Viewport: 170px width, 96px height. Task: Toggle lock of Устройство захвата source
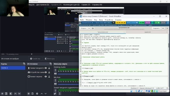[x=49, y=72]
